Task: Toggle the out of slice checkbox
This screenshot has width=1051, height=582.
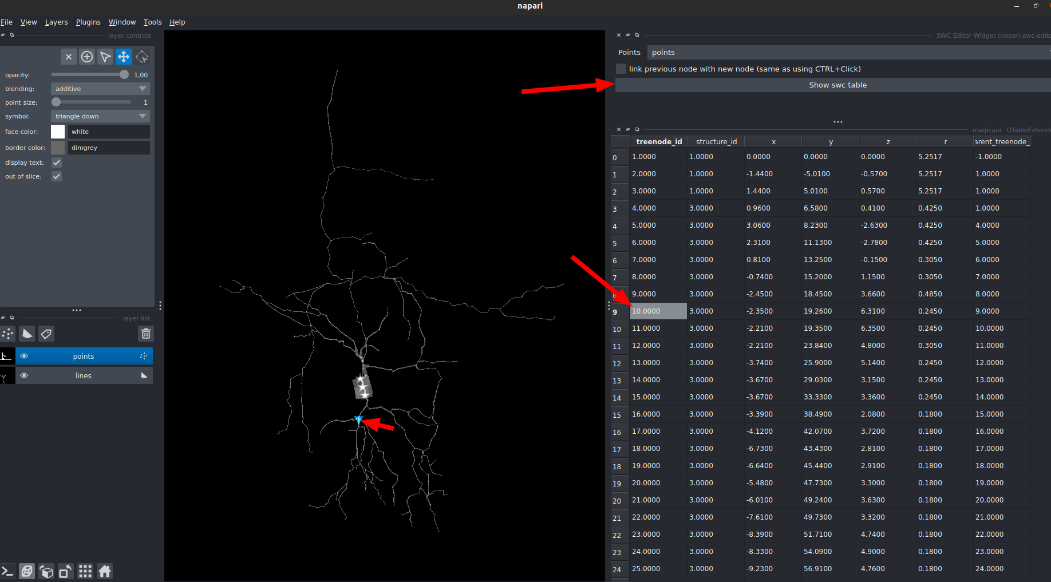Action: pyautogui.click(x=57, y=176)
